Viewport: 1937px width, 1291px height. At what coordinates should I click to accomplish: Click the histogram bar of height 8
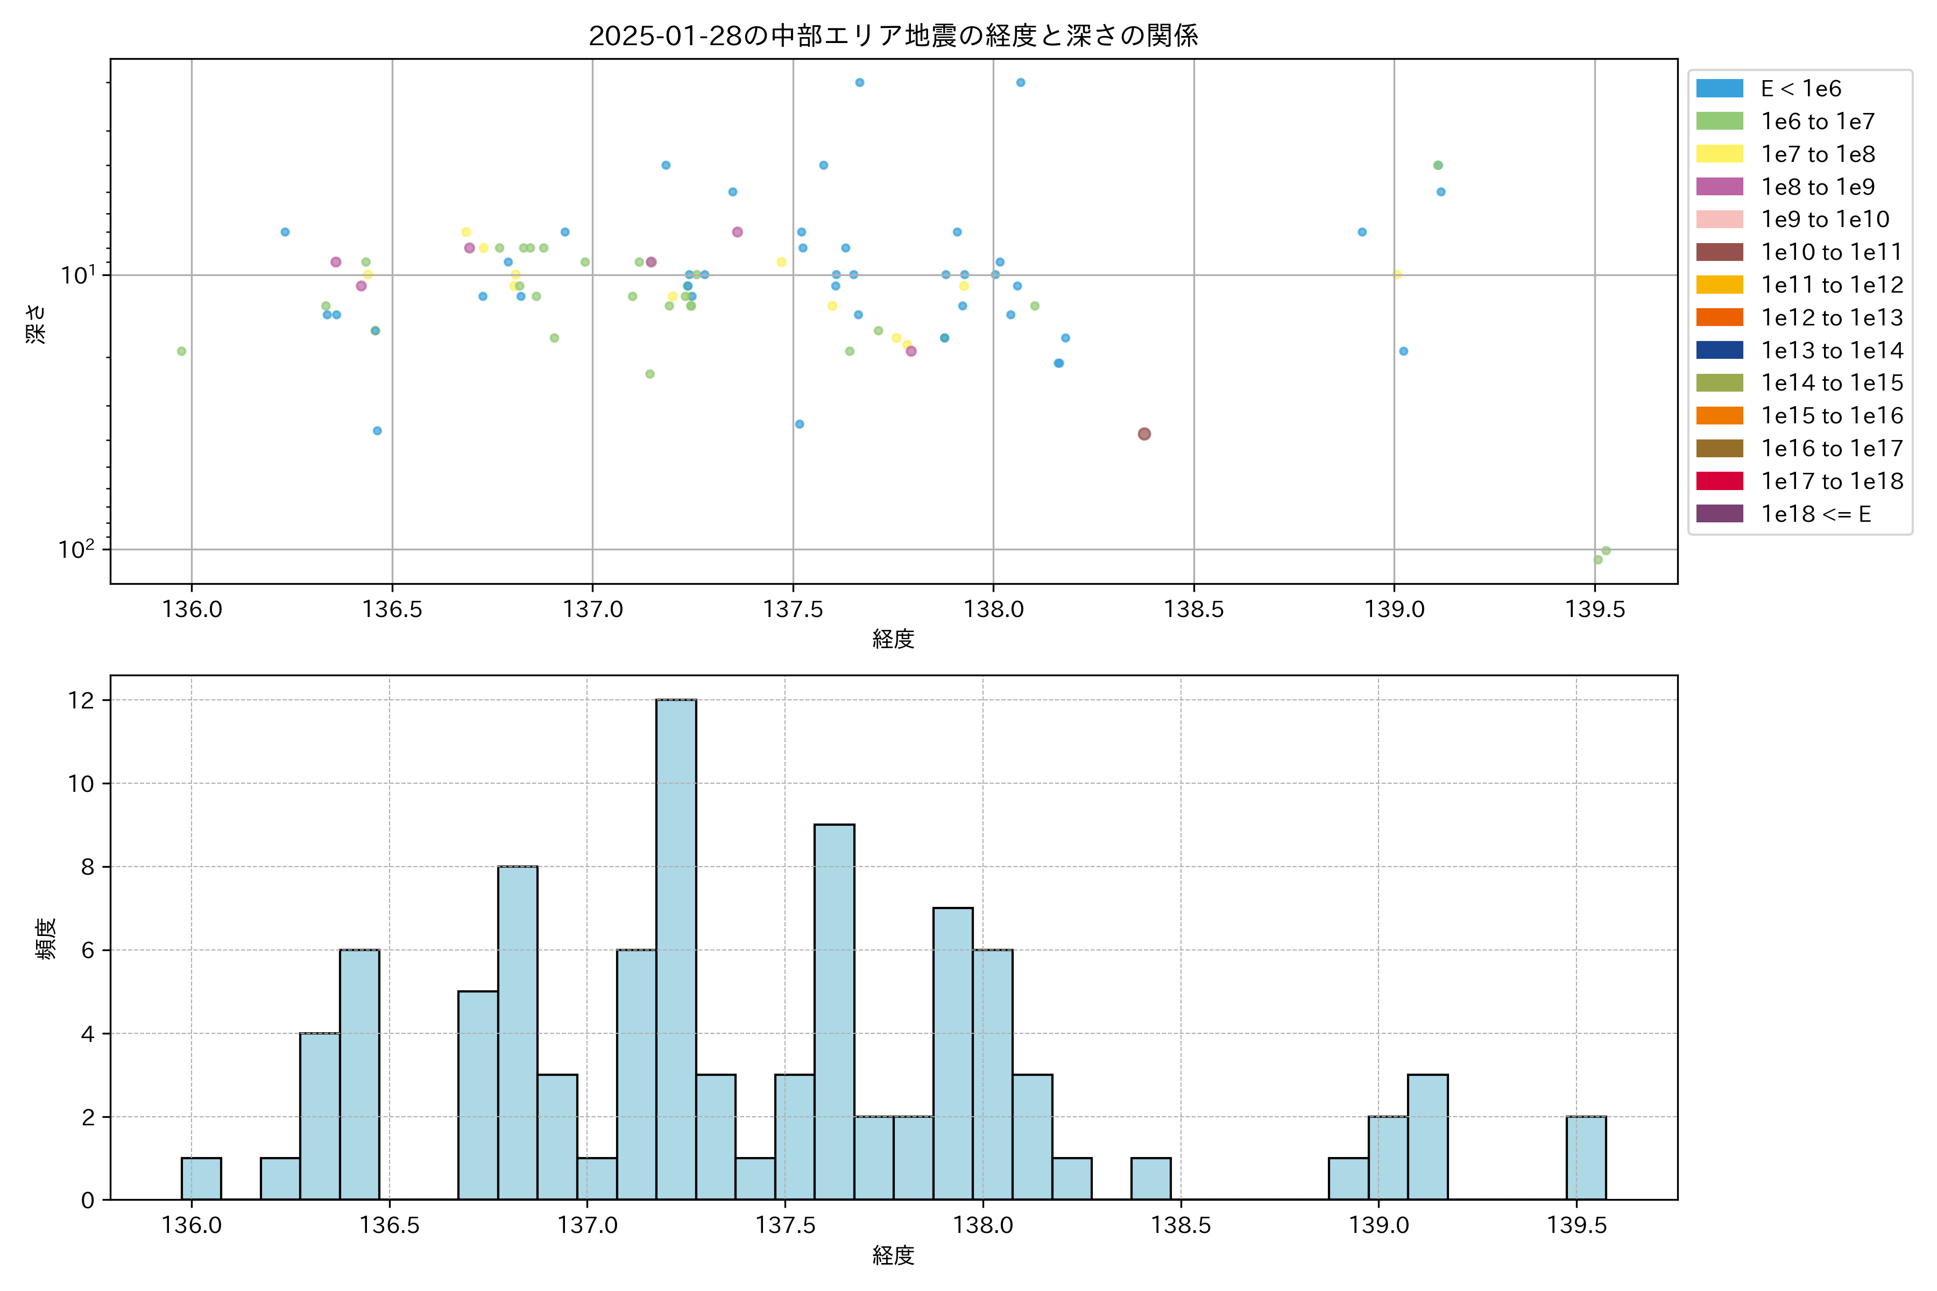tap(518, 1032)
